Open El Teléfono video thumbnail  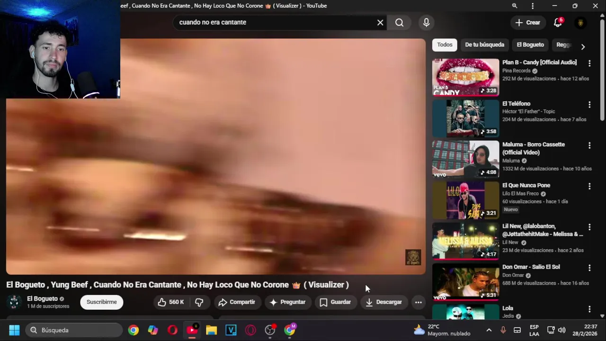465,118
